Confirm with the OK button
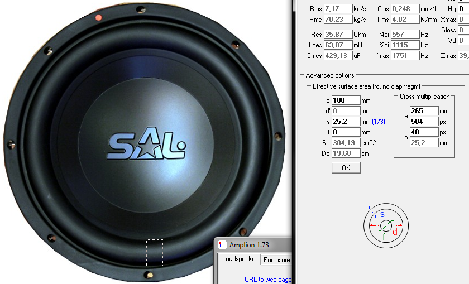The image size is (469, 284). click(x=346, y=168)
